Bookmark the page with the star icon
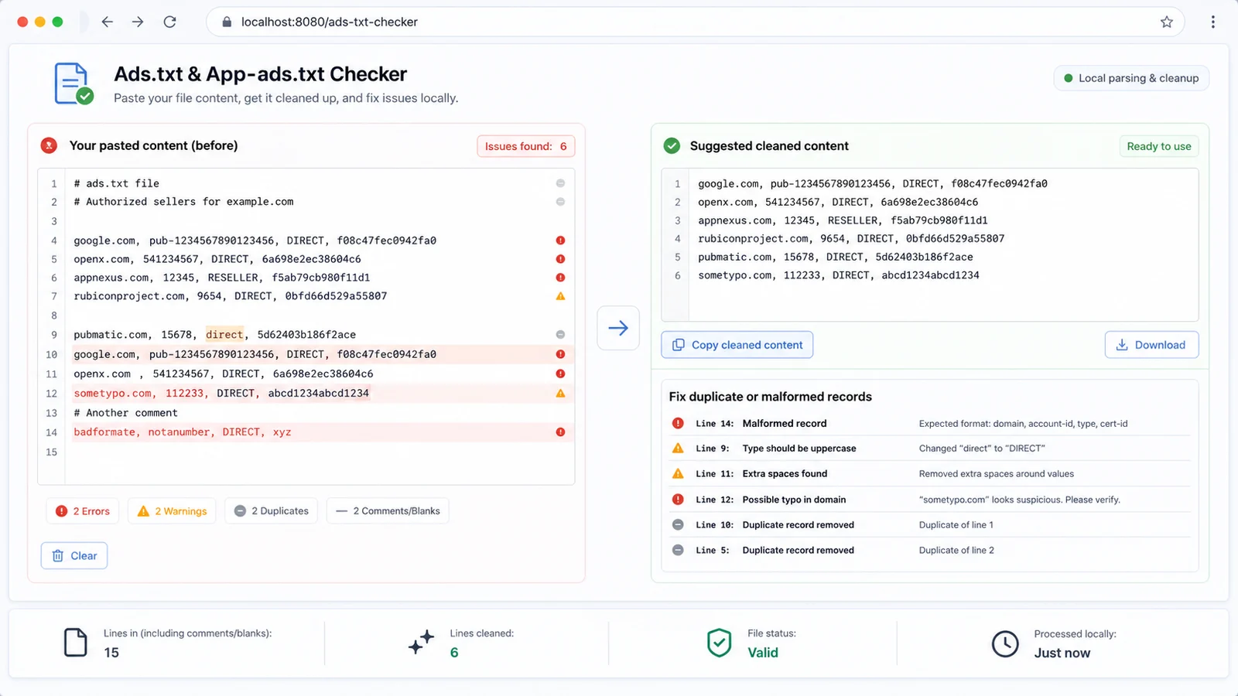Screen dimensions: 1238x696 tap(1167, 22)
